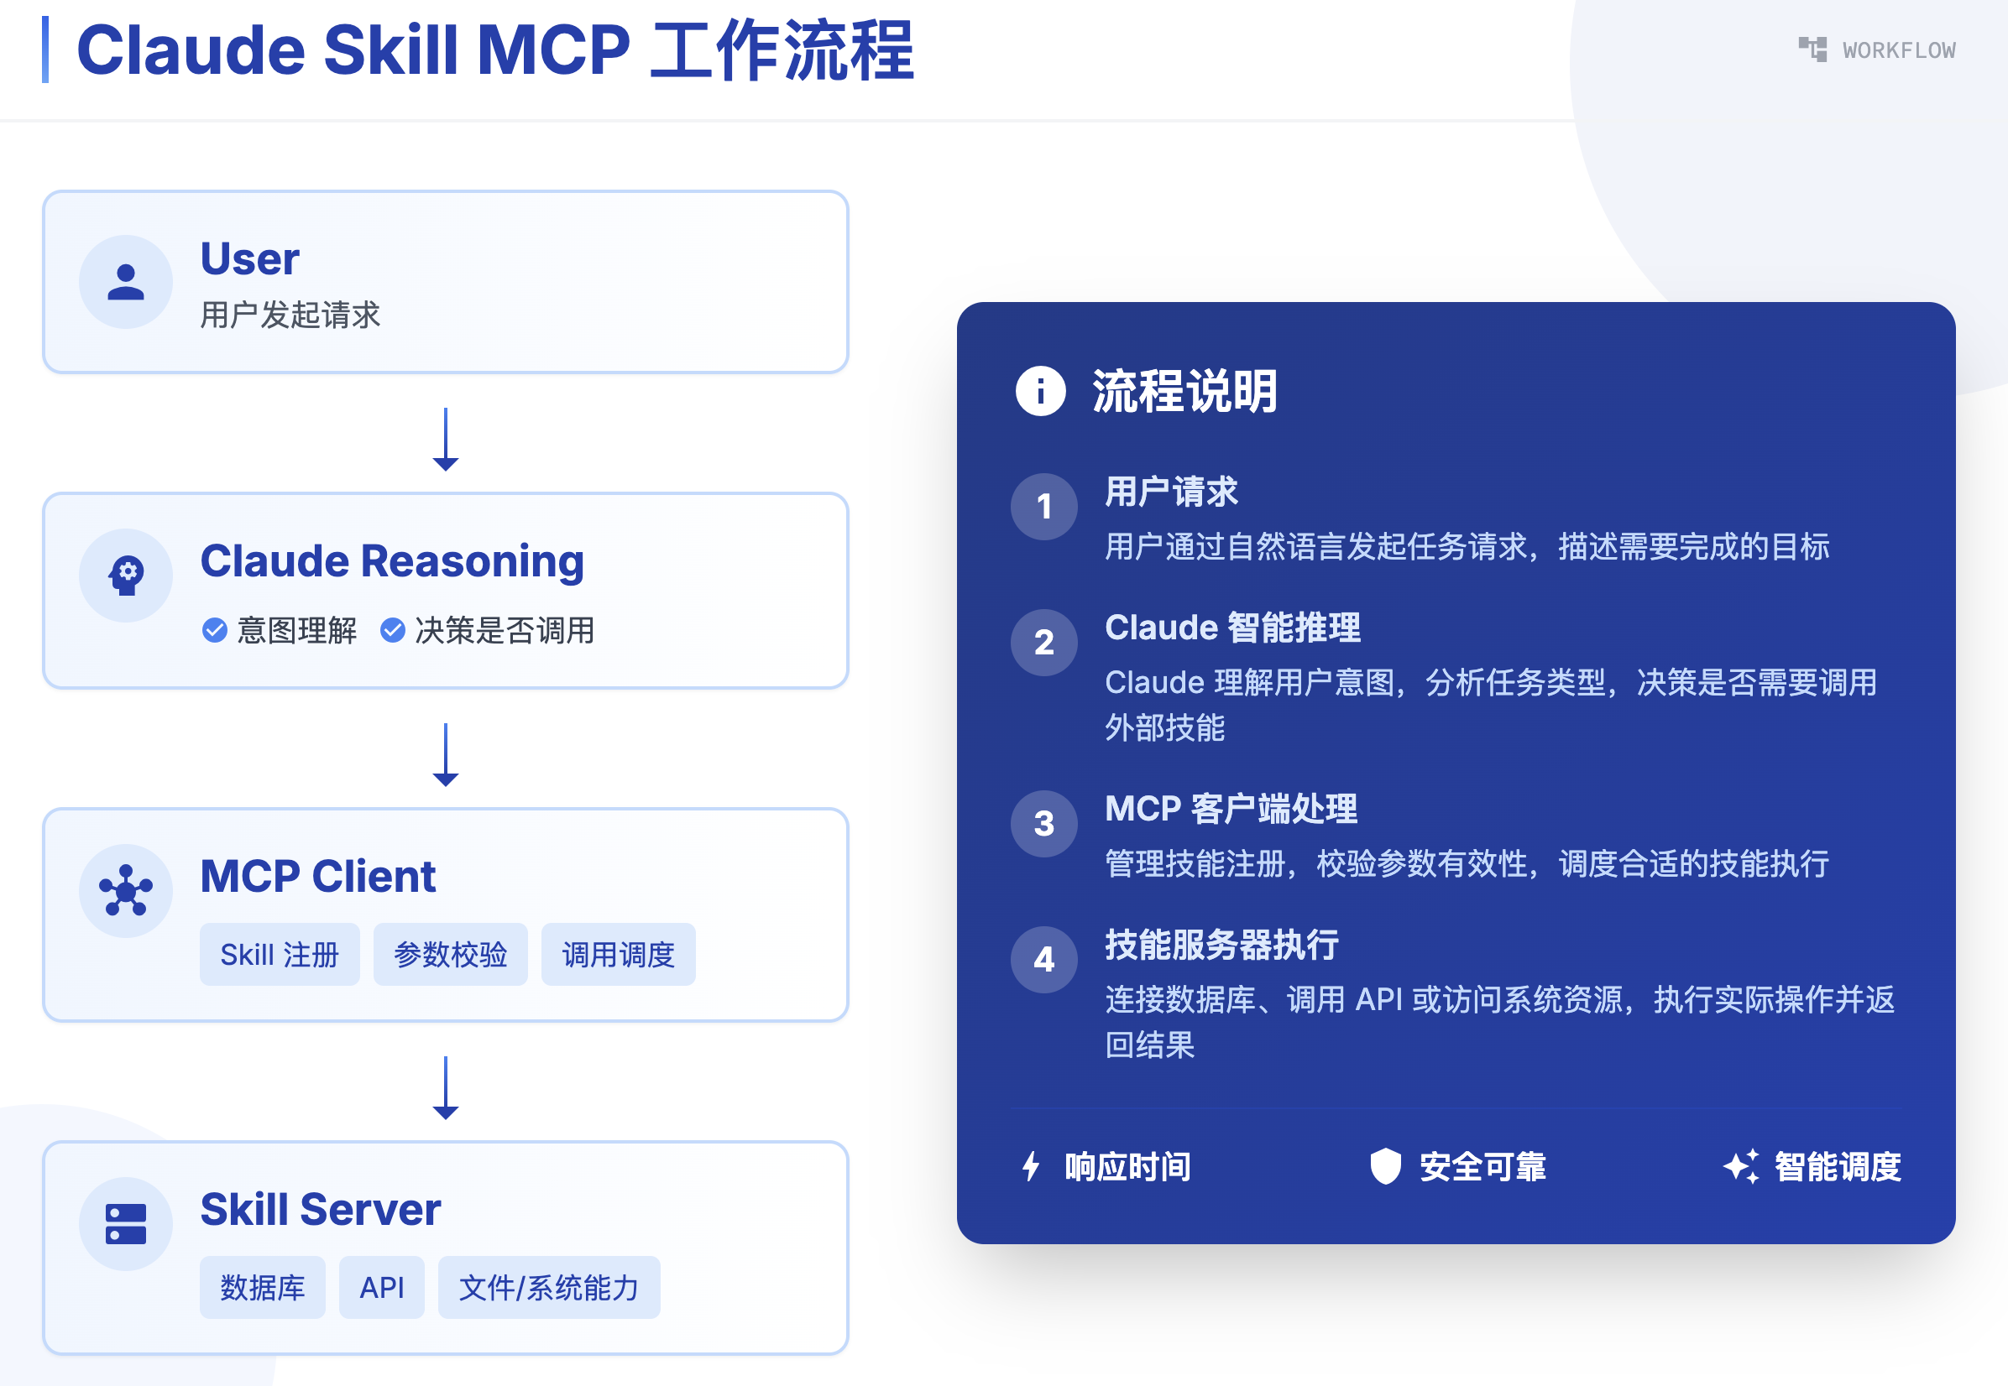Click the API tag under Skill Server
Screen dimensions: 2008x1386
381,1287
